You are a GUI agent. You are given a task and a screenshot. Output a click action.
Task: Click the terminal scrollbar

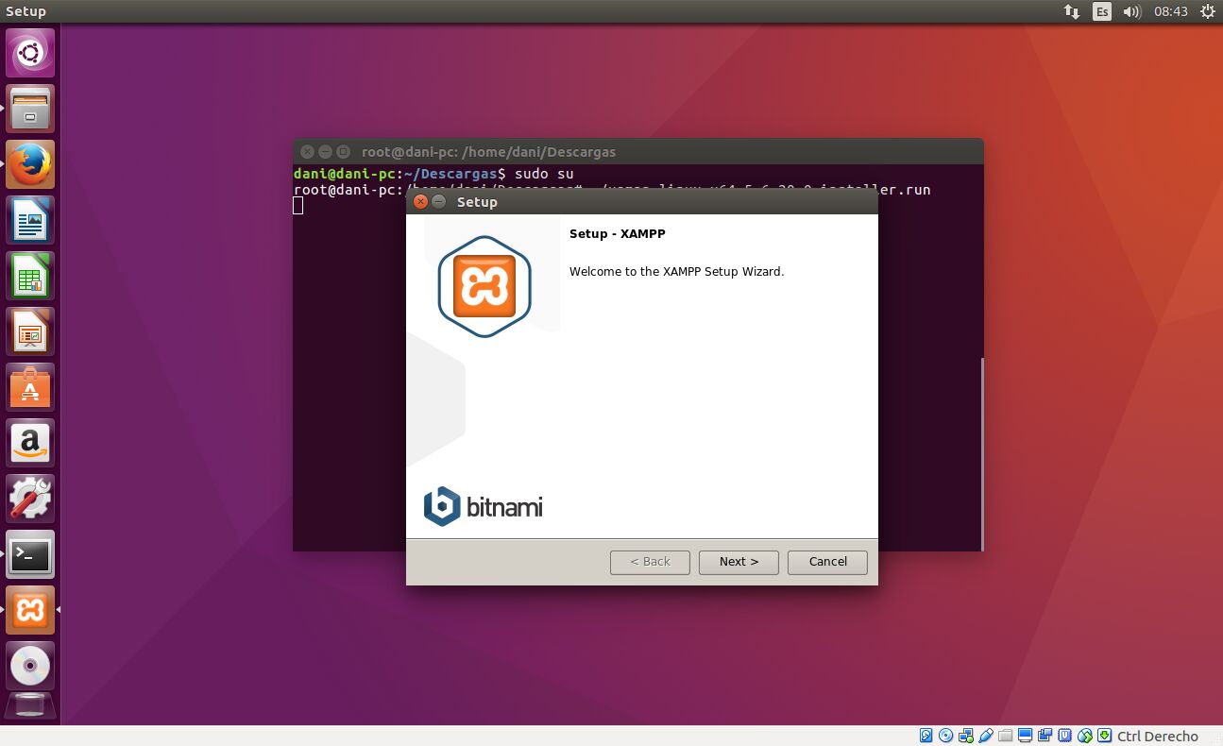982,453
